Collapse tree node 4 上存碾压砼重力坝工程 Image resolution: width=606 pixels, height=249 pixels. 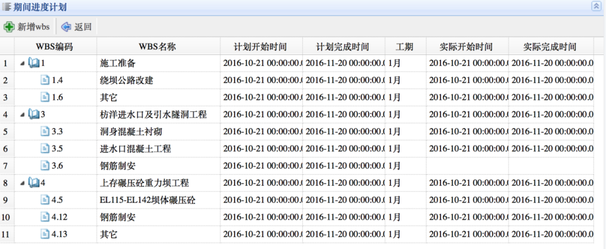click(22, 183)
